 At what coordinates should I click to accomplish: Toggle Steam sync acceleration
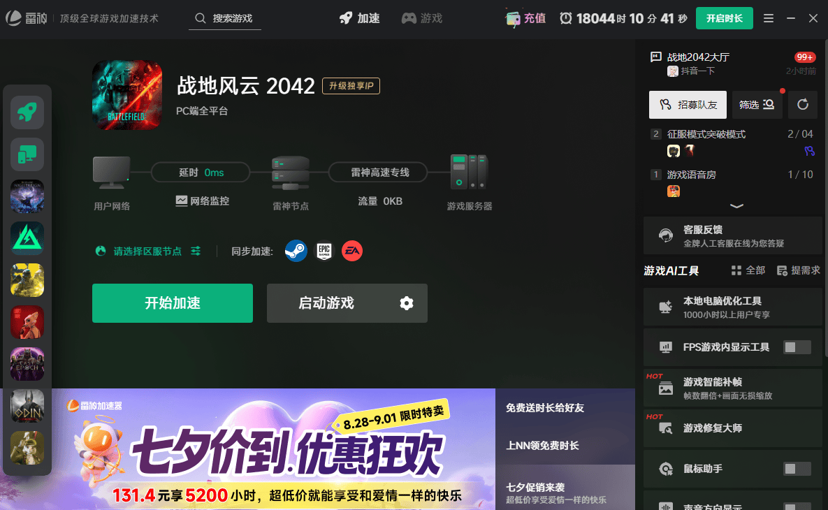(296, 251)
